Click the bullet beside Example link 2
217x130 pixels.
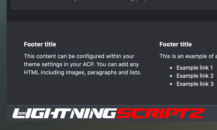coord(171,76)
